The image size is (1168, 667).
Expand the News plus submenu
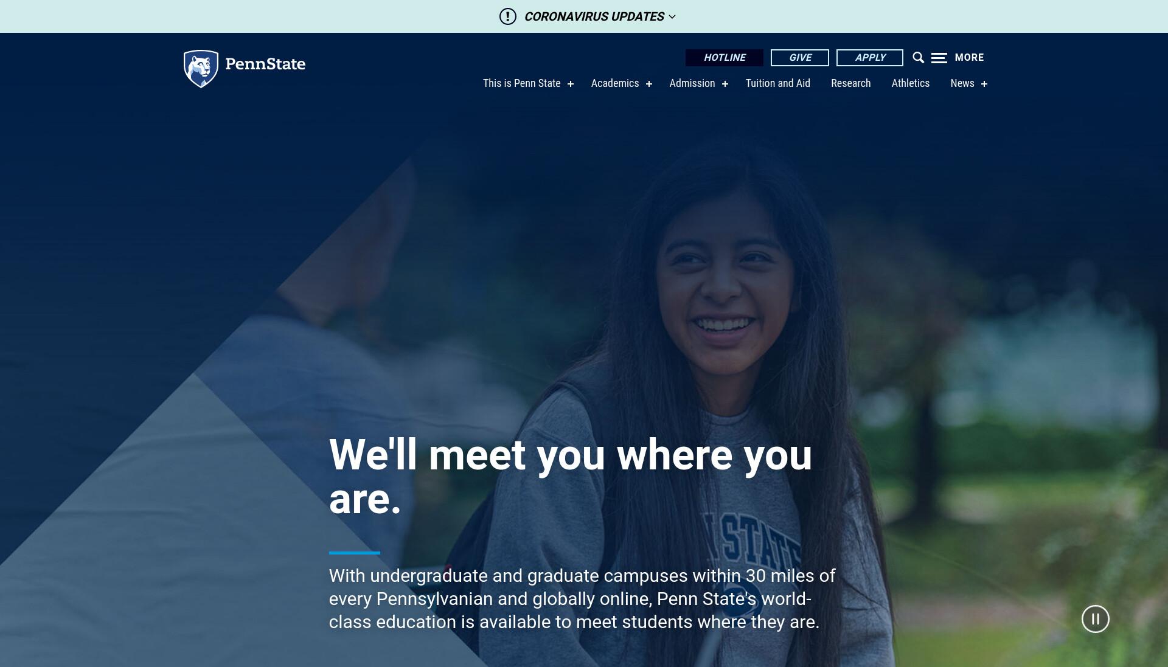[984, 84]
